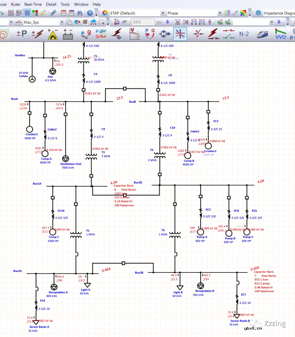Open the DataX menu

click(x=51, y=4)
